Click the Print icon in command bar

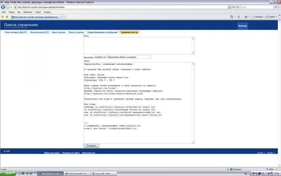click(246, 17)
